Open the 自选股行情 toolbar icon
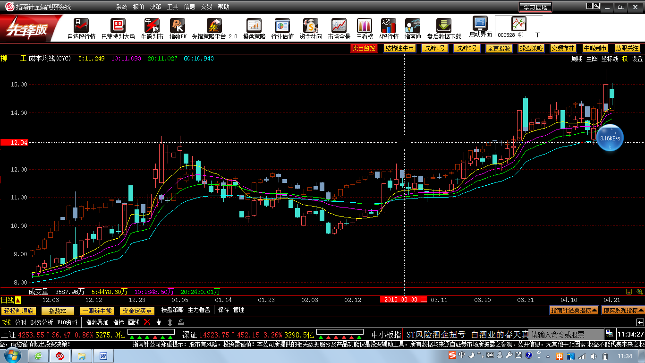This screenshot has width=645, height=363. pos(81,26)
